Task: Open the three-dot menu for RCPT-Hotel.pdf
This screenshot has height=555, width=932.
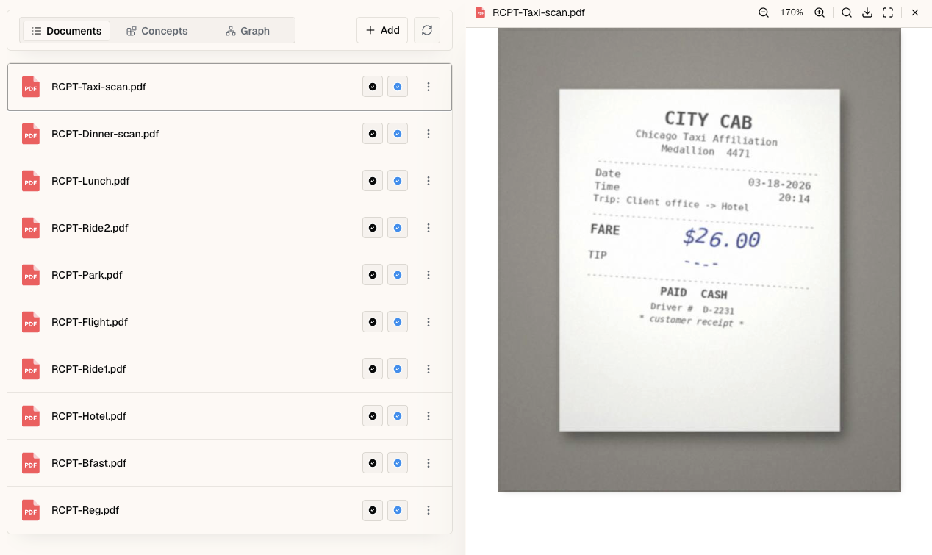Action: point(429,416)
